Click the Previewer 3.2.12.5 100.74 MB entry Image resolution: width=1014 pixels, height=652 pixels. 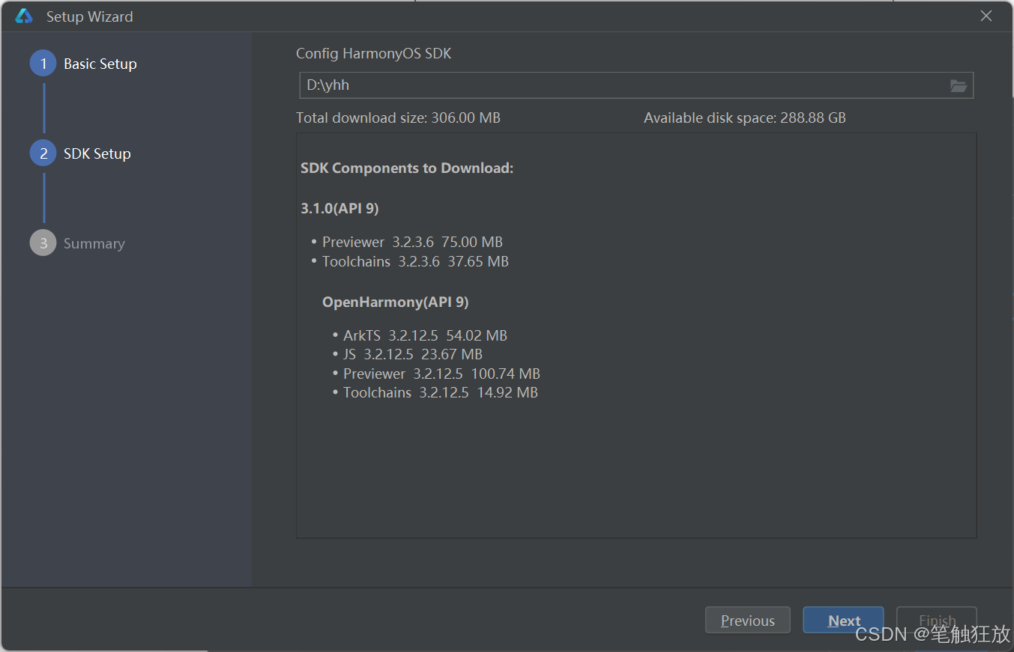point(441,374)
